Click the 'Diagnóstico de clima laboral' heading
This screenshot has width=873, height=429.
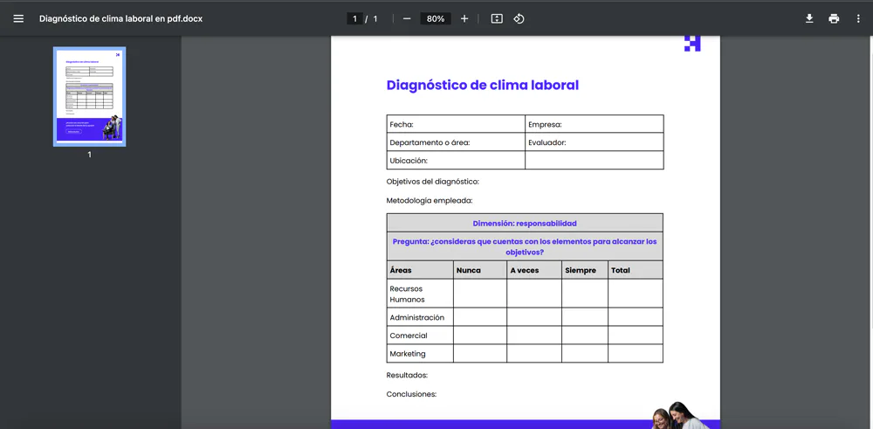[483, 86]
